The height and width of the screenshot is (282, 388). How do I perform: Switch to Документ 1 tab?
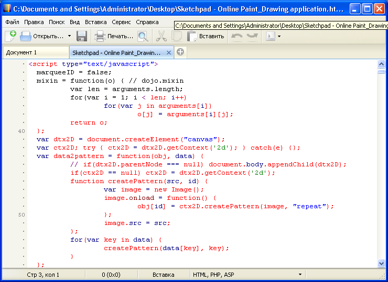(21, 52)
